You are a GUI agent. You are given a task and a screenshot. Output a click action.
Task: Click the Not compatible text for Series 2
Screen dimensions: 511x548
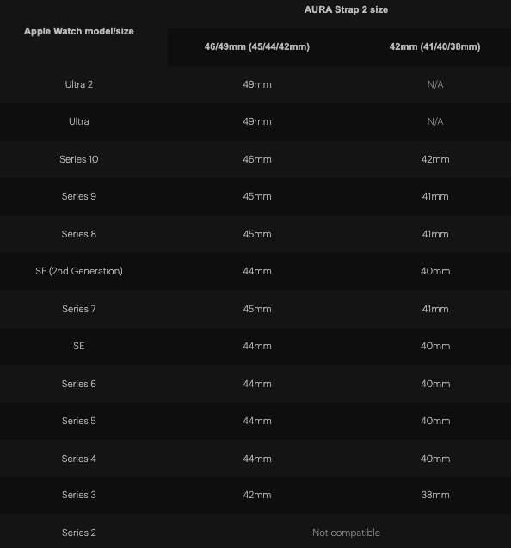click(x=346, y=533)
